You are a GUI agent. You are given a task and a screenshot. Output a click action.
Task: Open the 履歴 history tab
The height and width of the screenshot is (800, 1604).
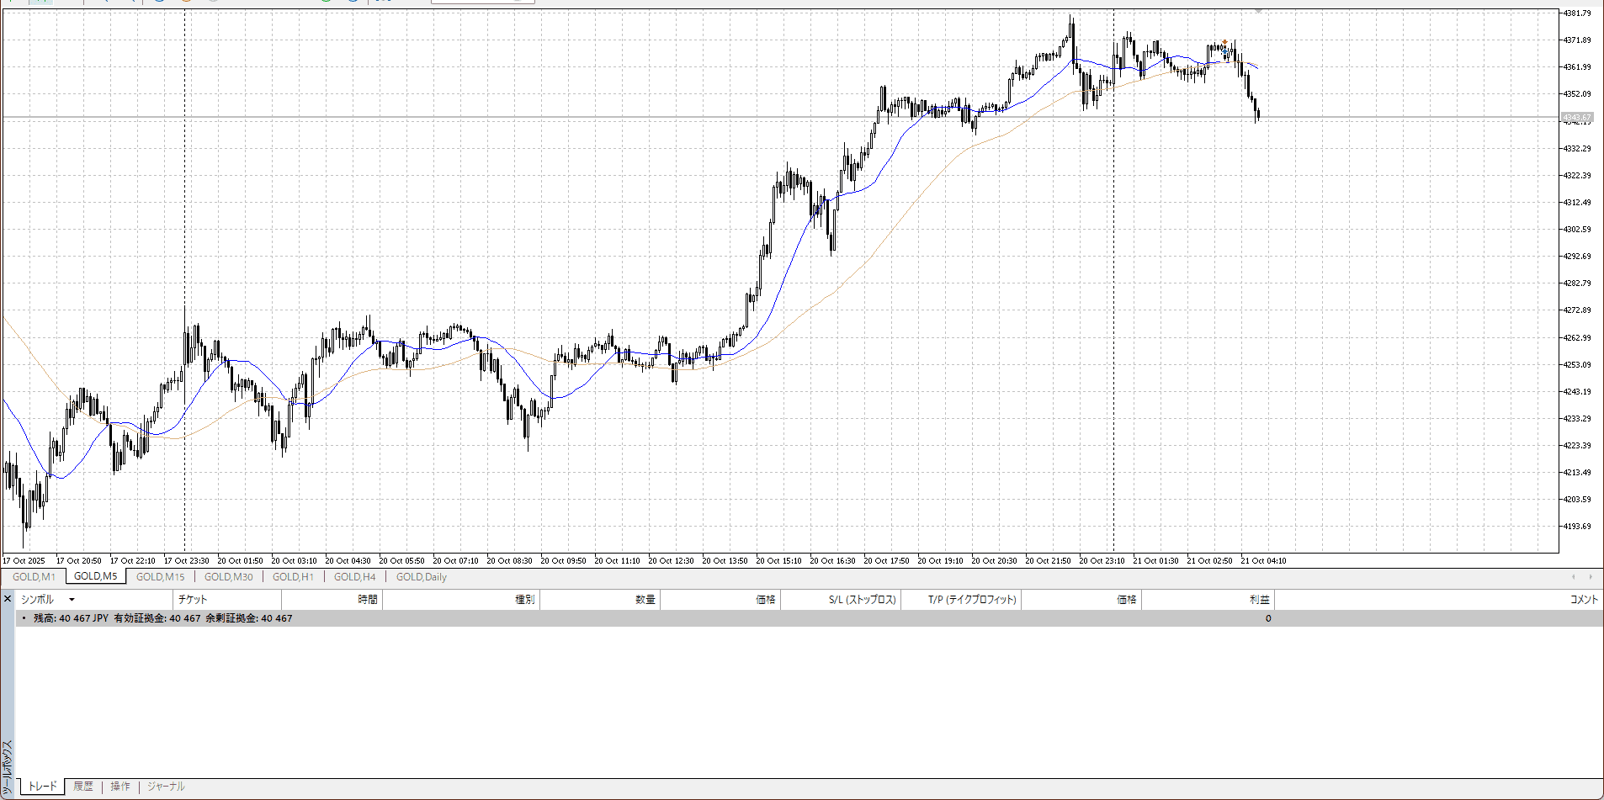[x=82, y=787]
